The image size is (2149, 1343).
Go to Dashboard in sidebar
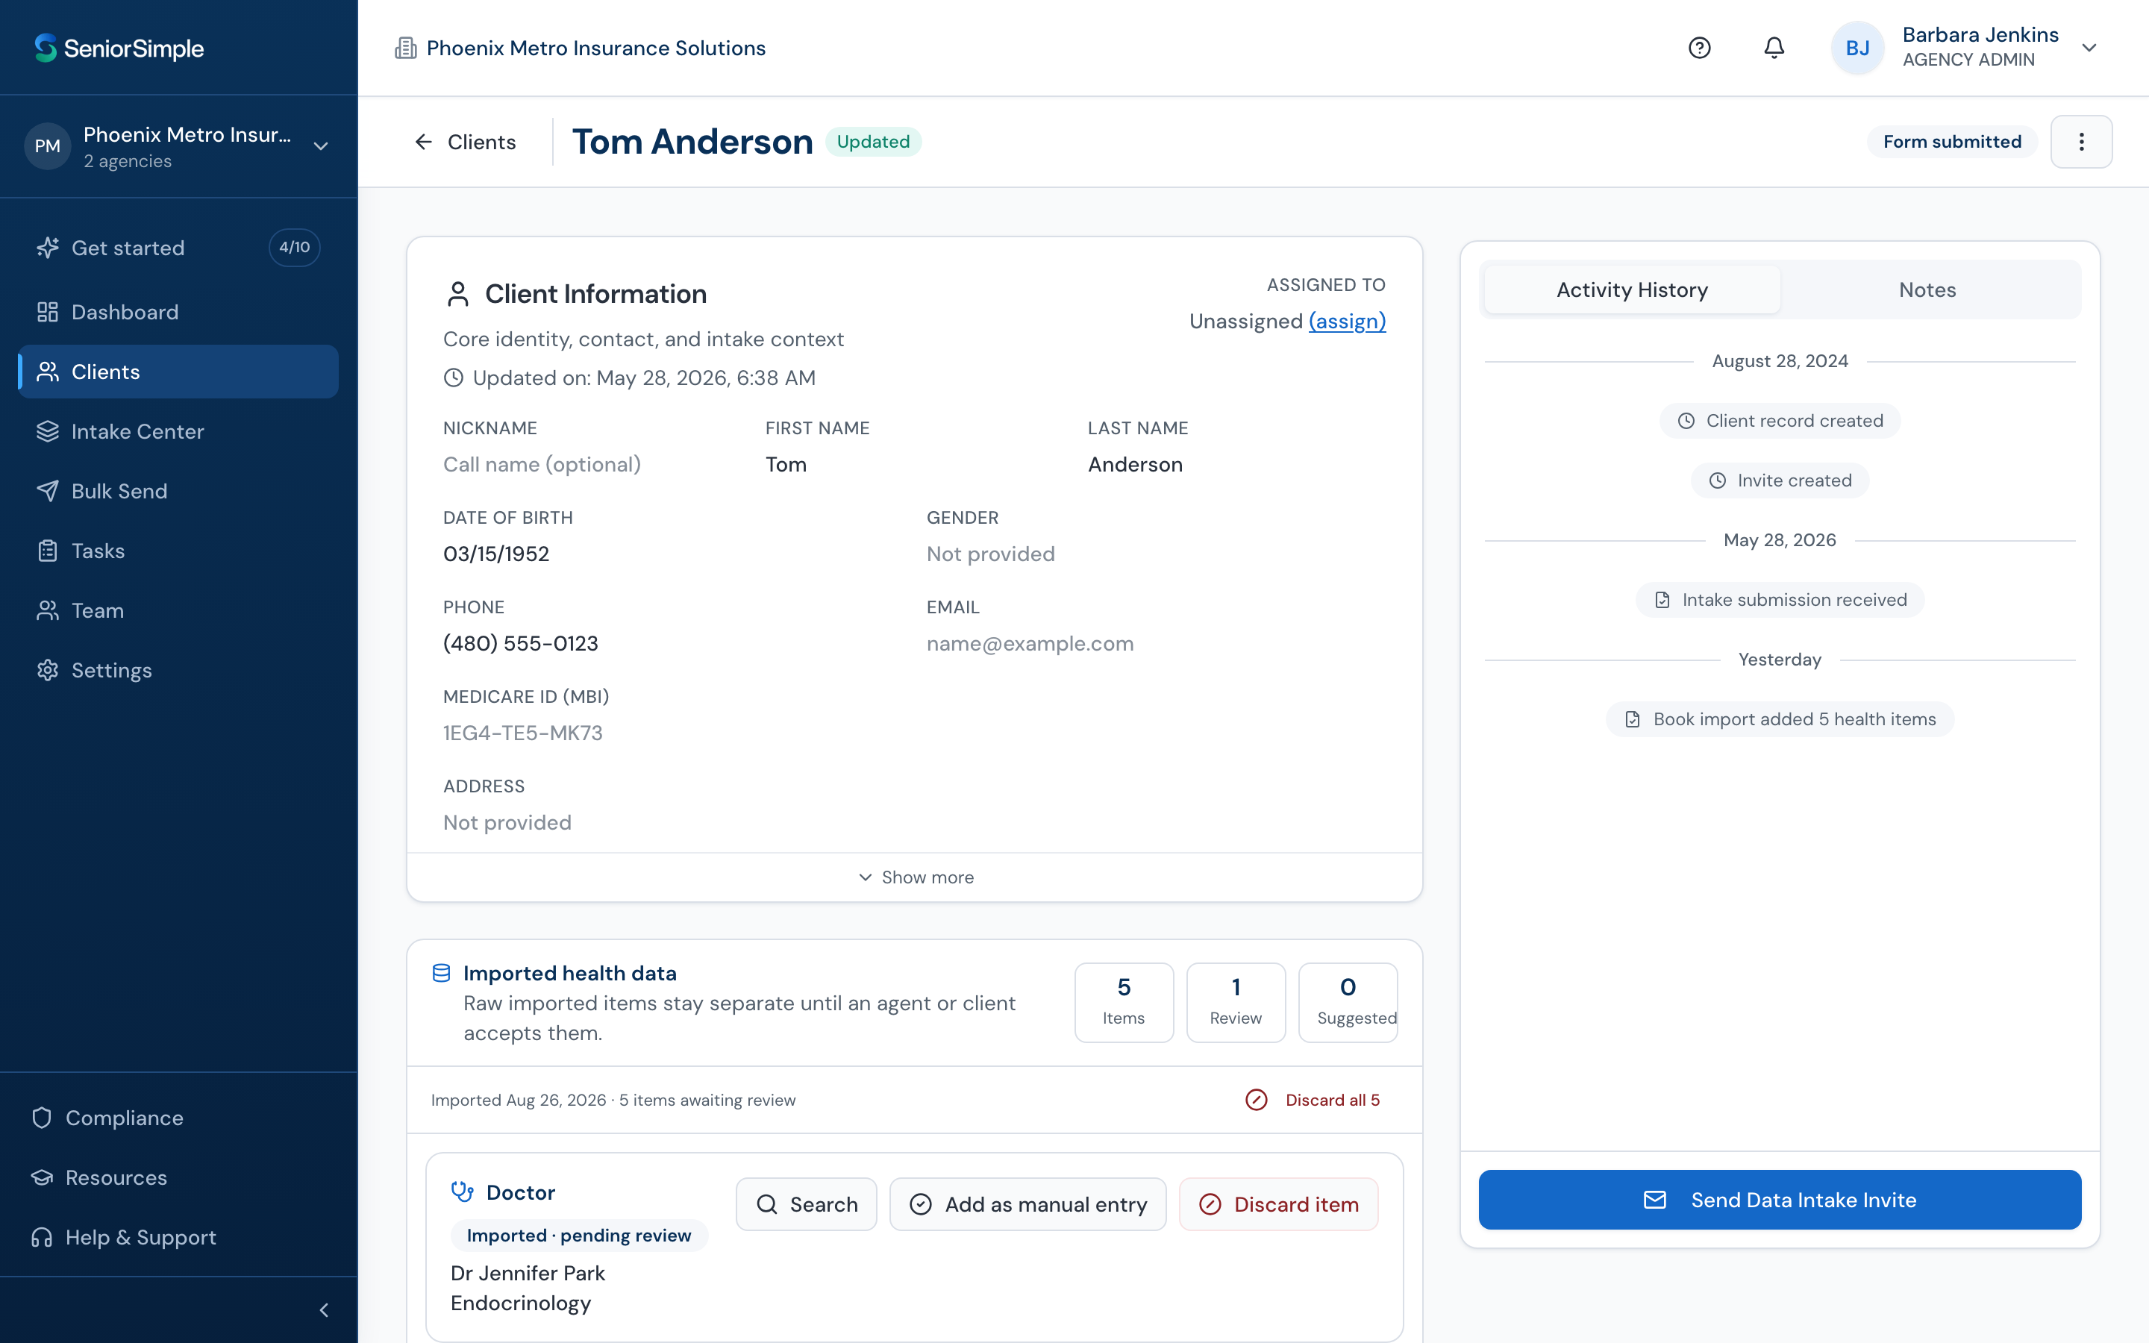click(178, 312)
